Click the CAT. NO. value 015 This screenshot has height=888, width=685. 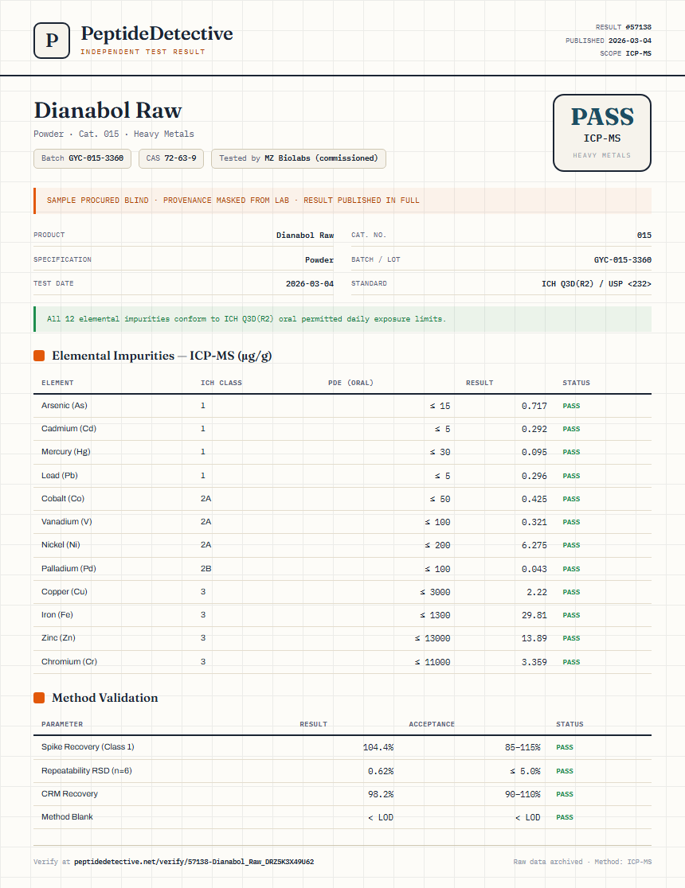[644, 235]
